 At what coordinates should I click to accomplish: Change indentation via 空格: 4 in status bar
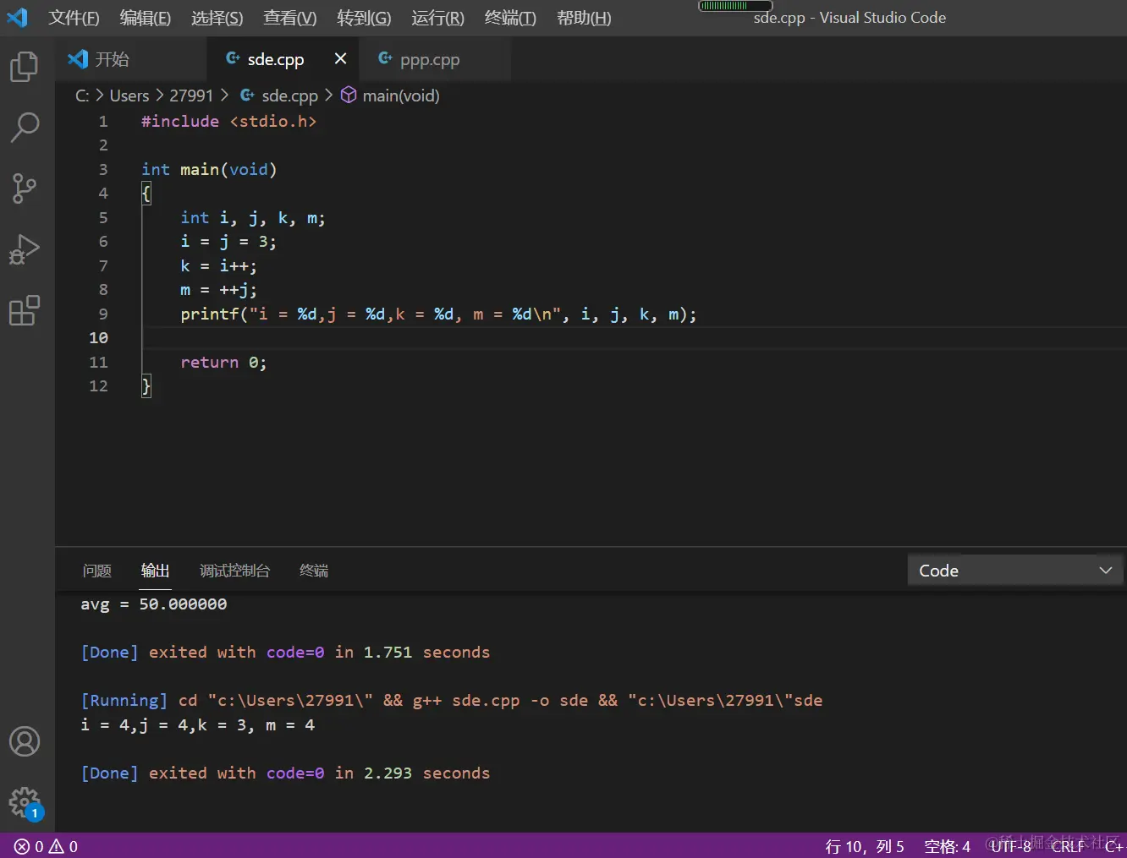947,846
